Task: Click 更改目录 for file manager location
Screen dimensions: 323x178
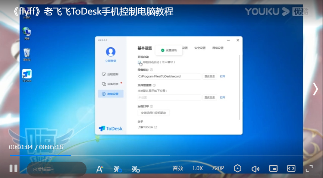Action: pyautogui.click(x=210, y=97)
